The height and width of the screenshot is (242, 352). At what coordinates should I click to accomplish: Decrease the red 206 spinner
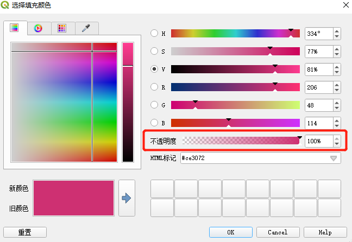pyautogui.click(x=337, y=91)
